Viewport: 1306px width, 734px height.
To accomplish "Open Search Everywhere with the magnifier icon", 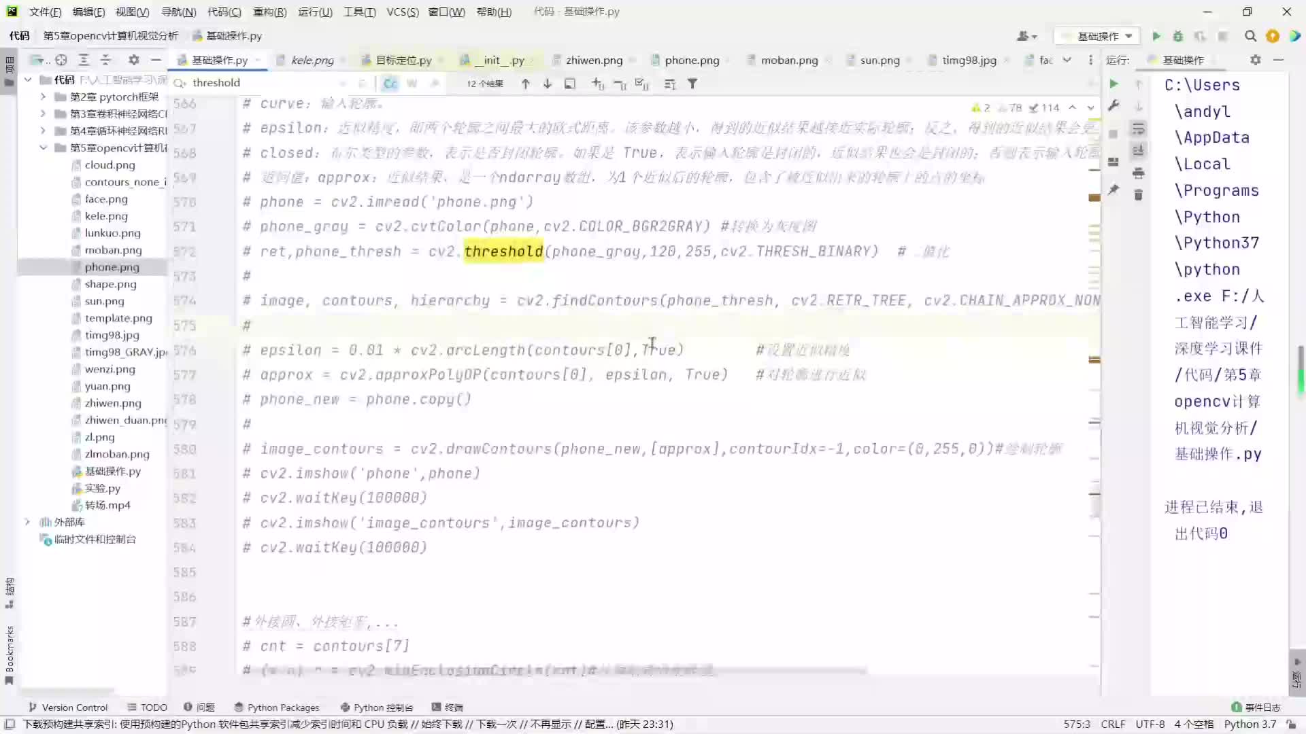I will coord(1250,36).
